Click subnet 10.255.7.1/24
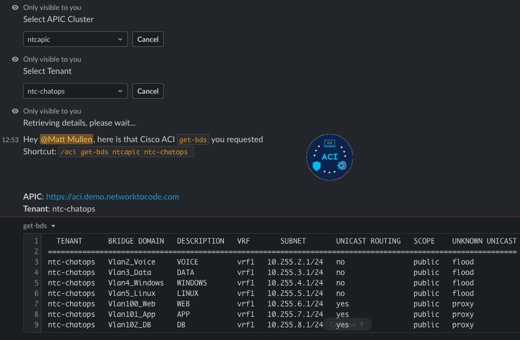The image size is (520, 340). [x=295, y=314]
